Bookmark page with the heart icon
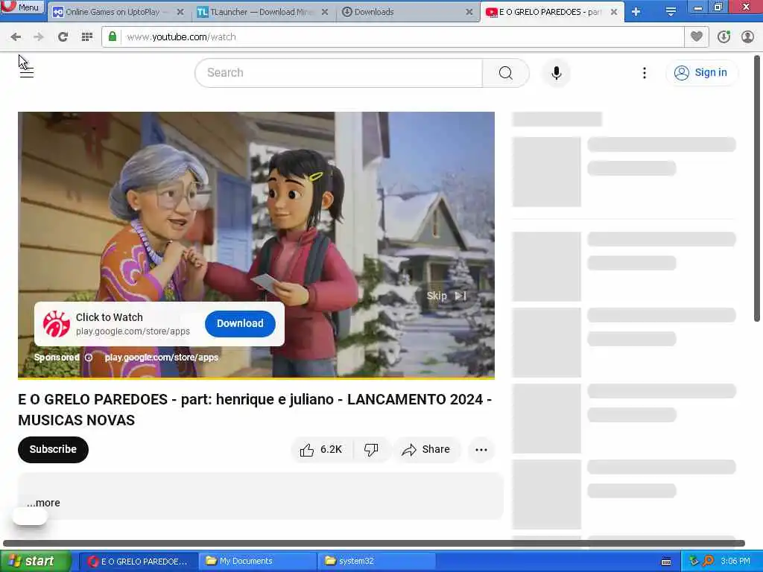763x572 pixels. tap(697, 36)
